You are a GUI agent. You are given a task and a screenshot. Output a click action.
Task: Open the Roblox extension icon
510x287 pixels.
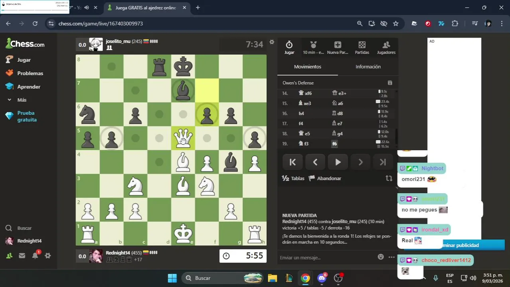coord(414,24)
